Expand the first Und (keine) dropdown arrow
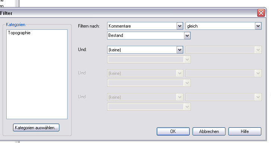Image resolution: width=271 pixels, height=143 pixels. 180,50
